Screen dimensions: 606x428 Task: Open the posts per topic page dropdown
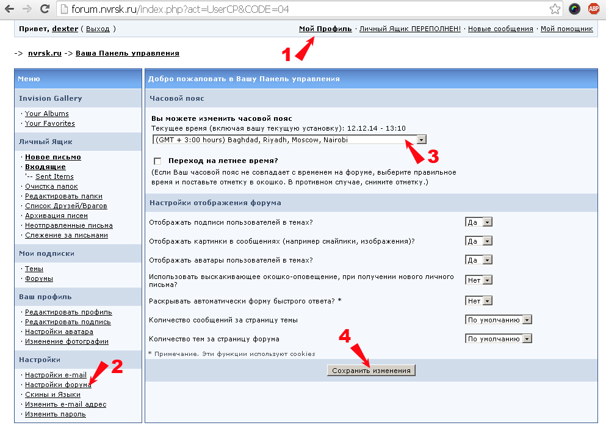499,320
